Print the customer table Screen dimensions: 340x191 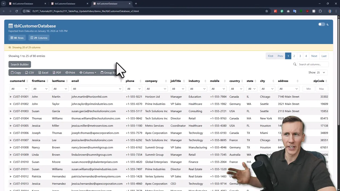(x=70, y=72)
